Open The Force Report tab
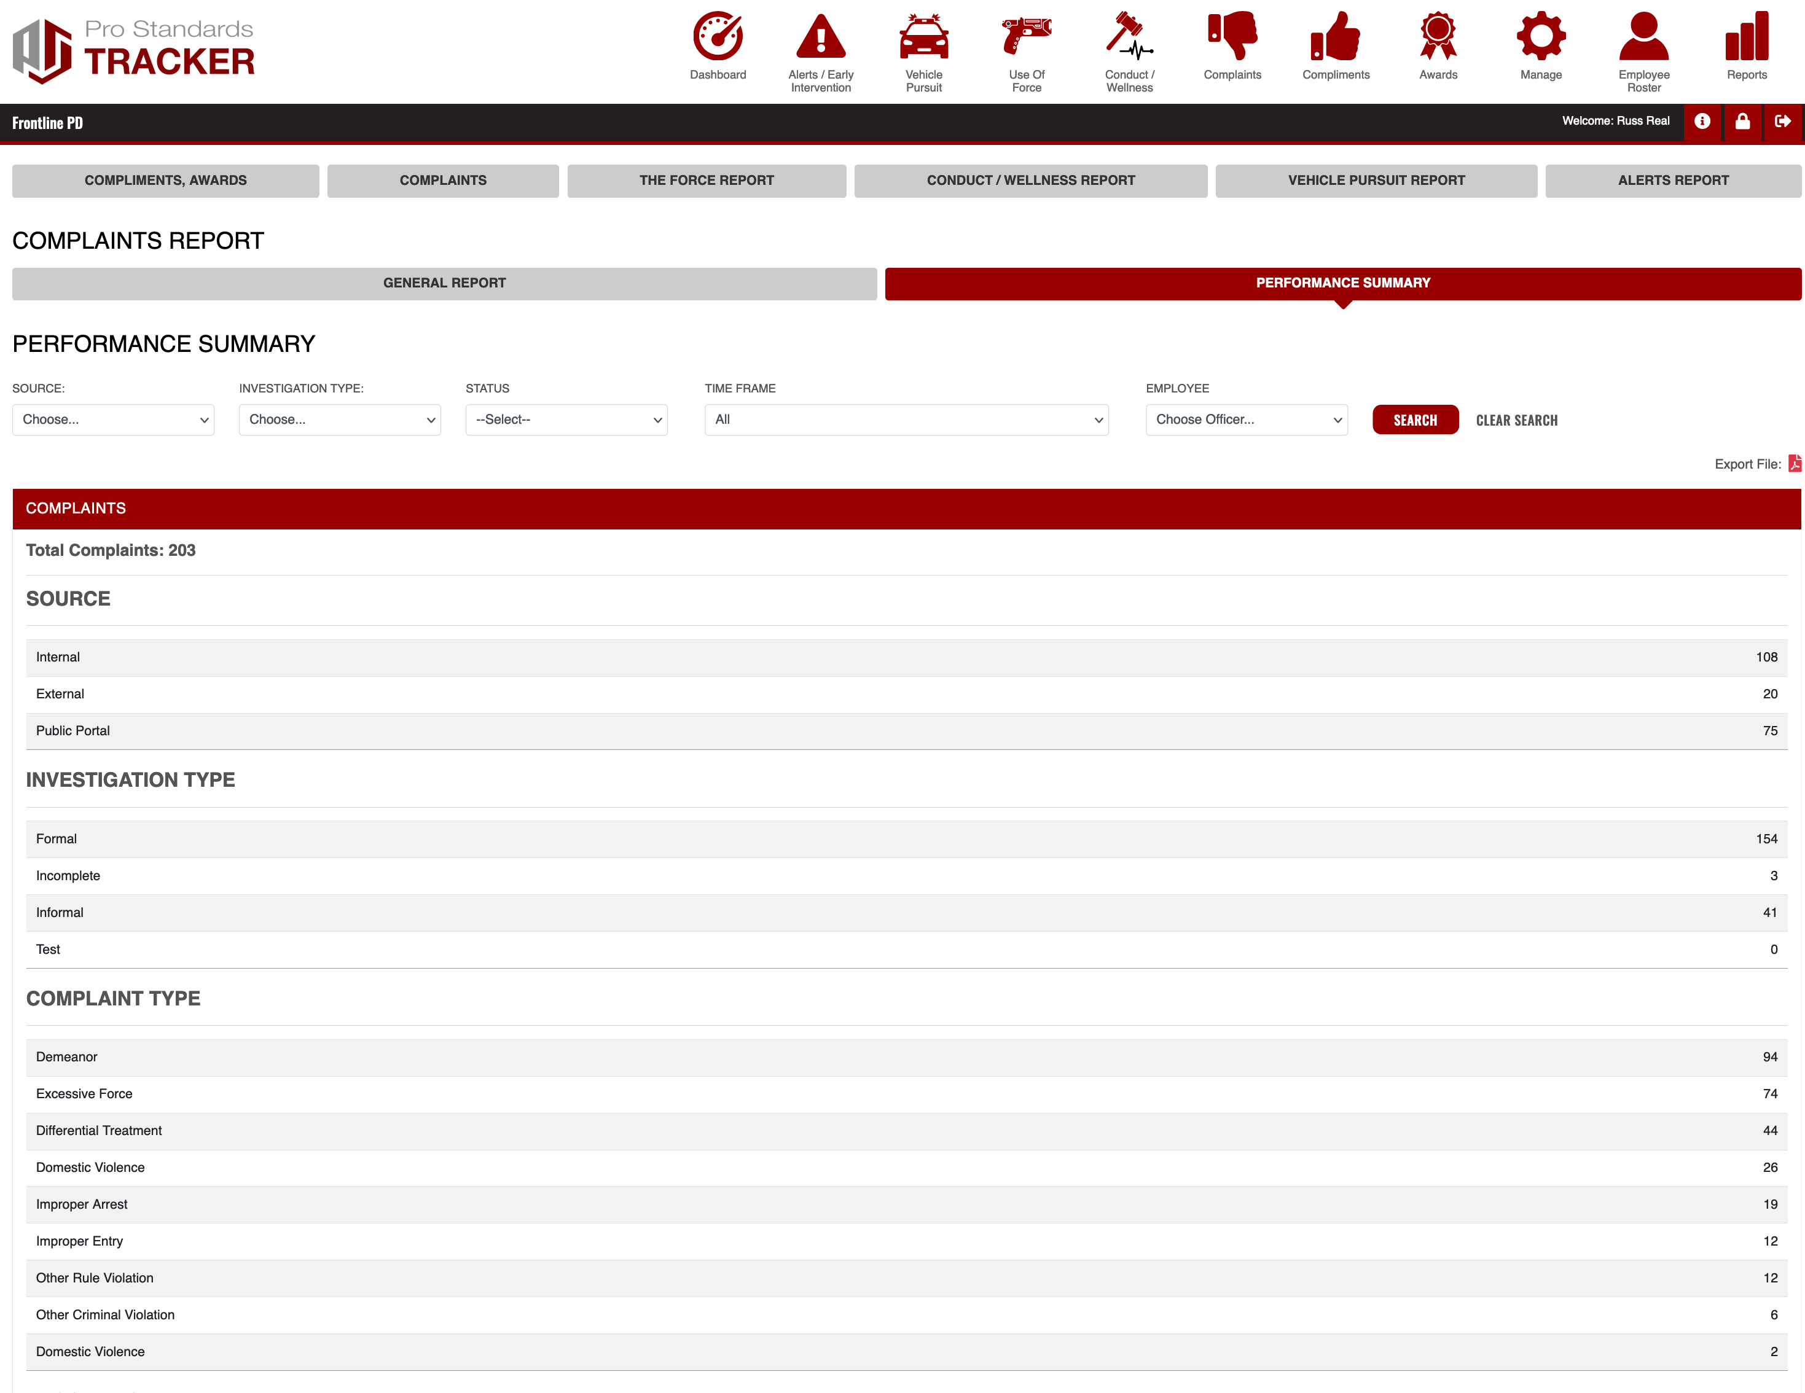Image resolution: width=1805 pixels, height=1393 pixels. point(706,180)
